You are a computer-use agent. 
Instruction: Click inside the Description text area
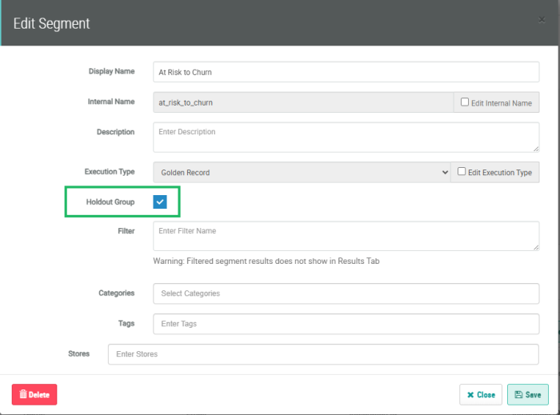point(346,137)
